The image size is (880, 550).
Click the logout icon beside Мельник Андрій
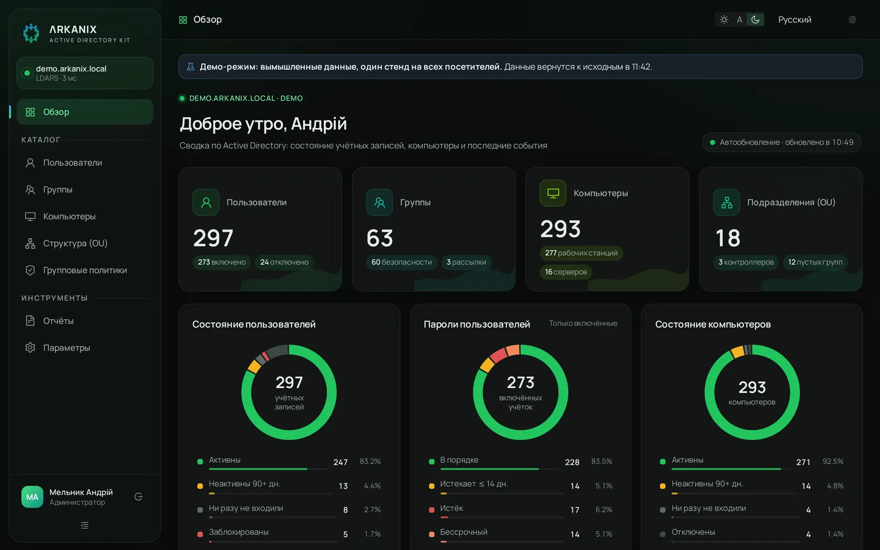139,497
